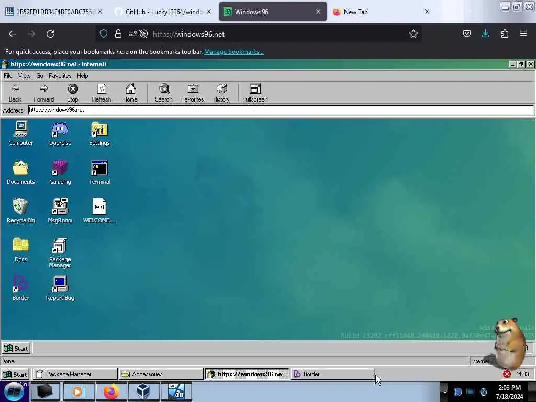Reload the page with Firefox reload button
Viewport: 536px width, 402px height.
click(50, 34)
